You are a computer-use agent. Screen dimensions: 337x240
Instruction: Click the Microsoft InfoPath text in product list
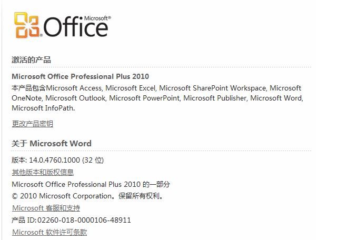tap(43, 108)
